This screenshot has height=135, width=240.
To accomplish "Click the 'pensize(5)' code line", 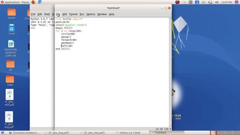I will point(63,22).
